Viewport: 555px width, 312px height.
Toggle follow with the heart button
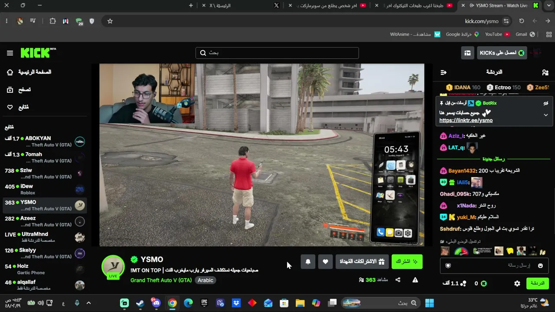pyautogui.click(x=325, y=261)
